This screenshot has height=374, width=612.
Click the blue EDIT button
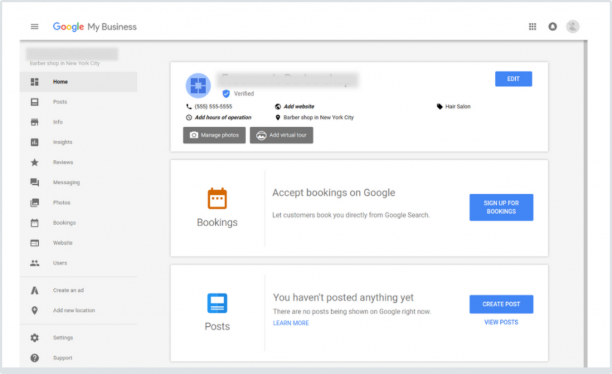[513, 79]
